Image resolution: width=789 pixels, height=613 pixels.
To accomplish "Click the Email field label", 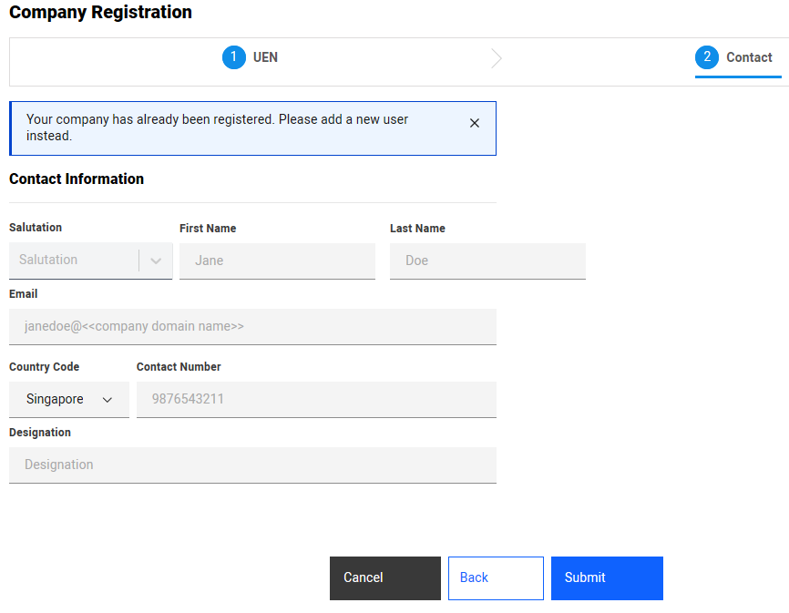I will point(23,293).
